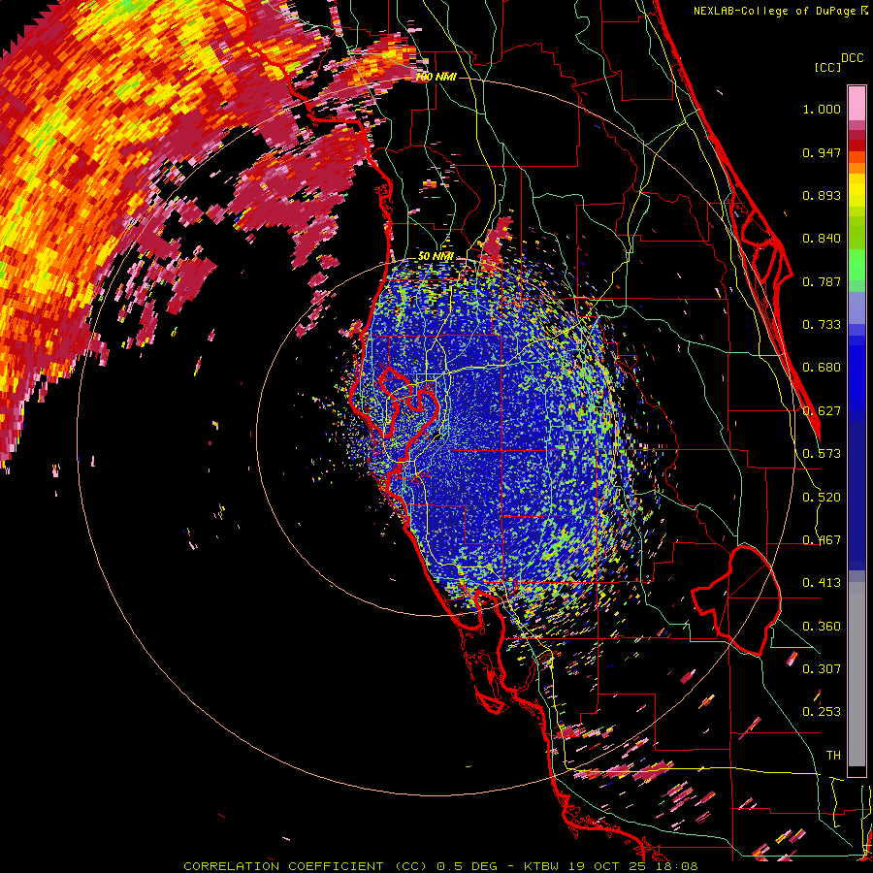The width and height of the screenshot is (873, 873).
Task: Click the 0.840 value on color scale
Action: [x=822, y=239]
